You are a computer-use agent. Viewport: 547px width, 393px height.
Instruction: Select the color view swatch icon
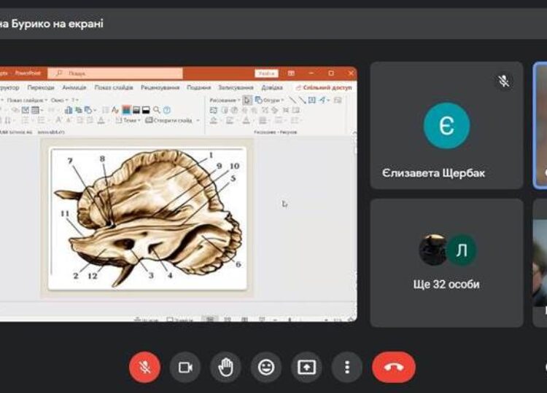click(x=126, y=110)
